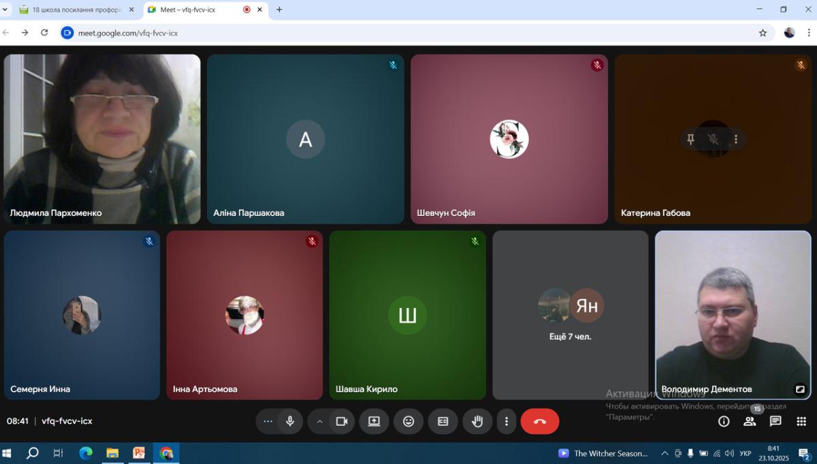Raise your hand in the meeting

[477, 422]
